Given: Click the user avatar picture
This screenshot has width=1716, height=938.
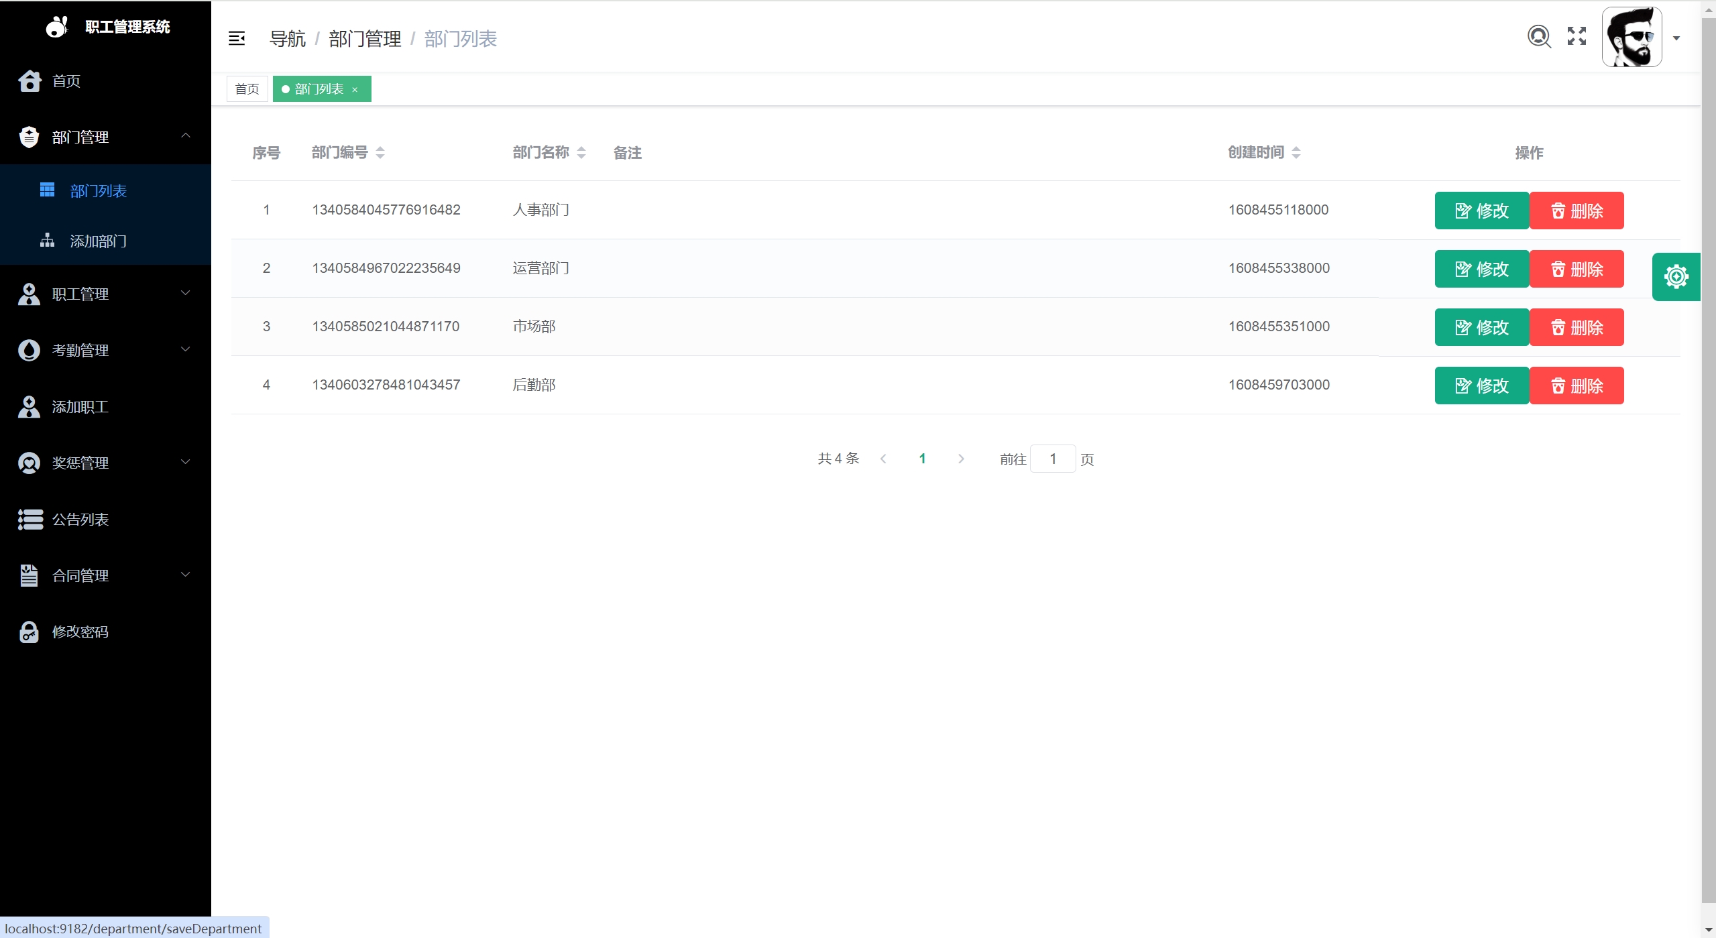Looking at the screenshot, I should [1632, 37].
